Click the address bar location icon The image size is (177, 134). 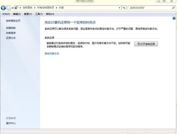17,8
